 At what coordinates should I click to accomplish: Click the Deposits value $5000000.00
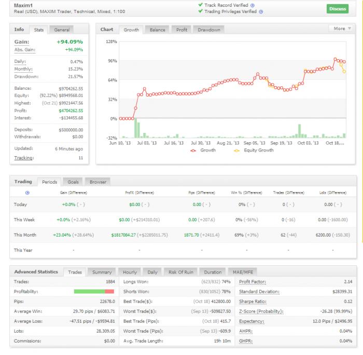(71, 130)
